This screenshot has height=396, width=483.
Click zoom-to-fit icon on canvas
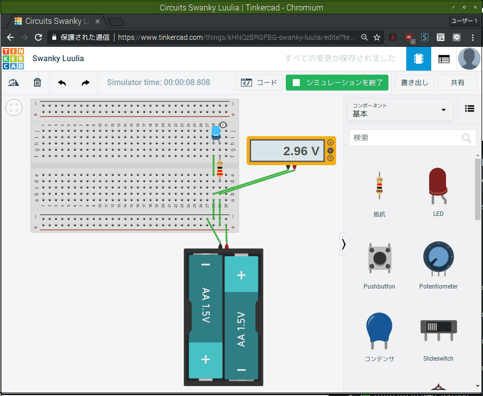click(x=14, y=107)
